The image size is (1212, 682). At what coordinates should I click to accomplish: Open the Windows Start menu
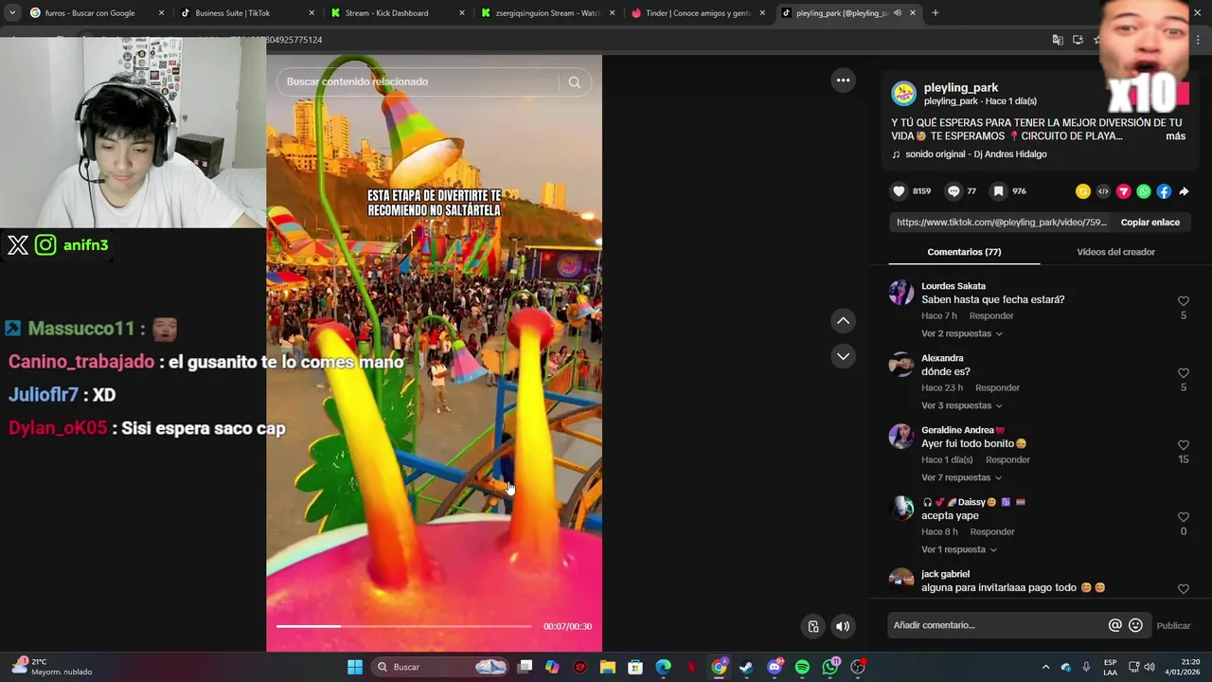click(x=355, y=667)
